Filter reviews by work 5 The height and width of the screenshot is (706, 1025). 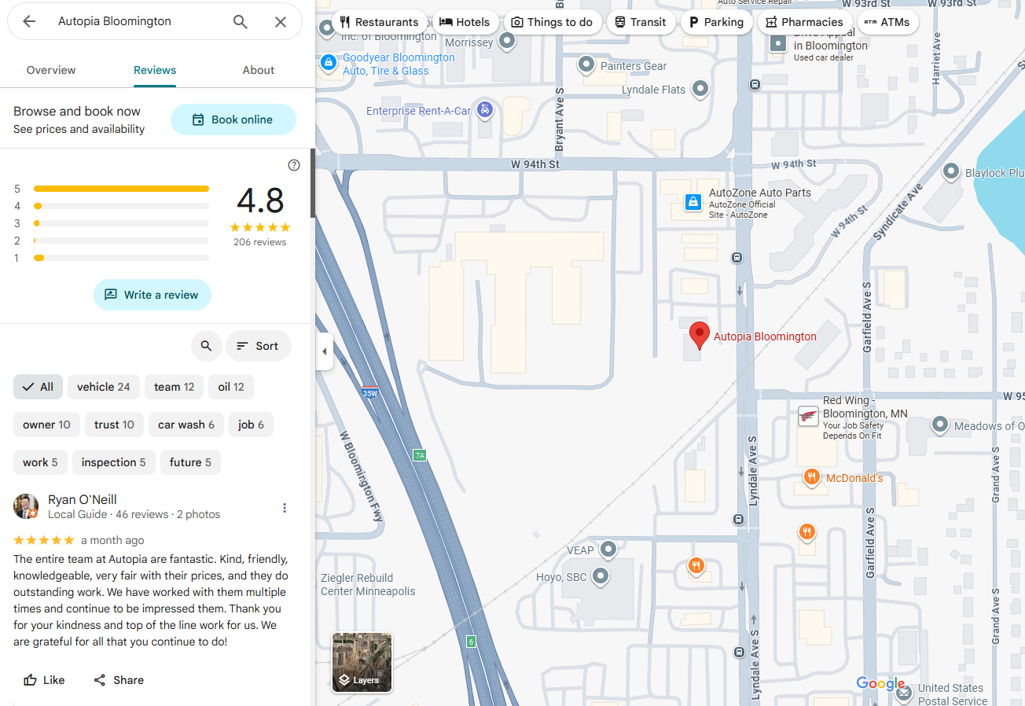(40, 462)
